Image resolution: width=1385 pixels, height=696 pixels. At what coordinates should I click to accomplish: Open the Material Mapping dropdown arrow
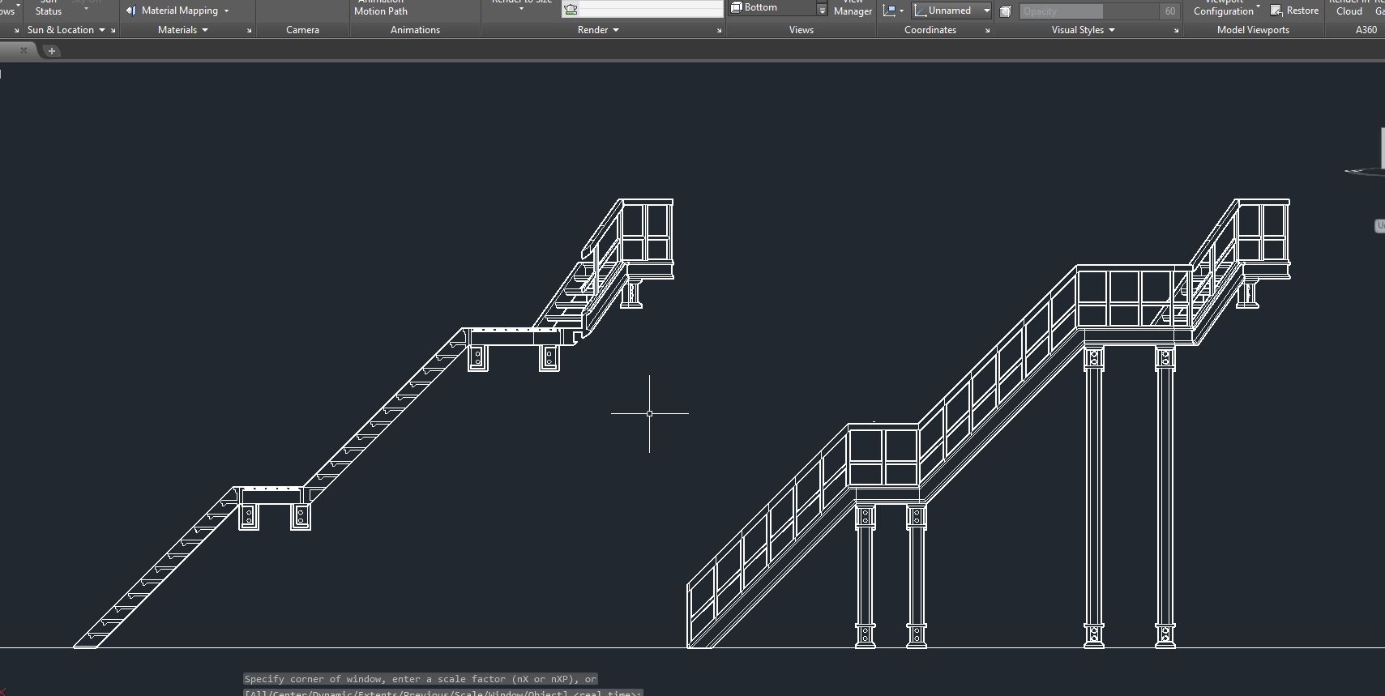click(x=226, y=11)
